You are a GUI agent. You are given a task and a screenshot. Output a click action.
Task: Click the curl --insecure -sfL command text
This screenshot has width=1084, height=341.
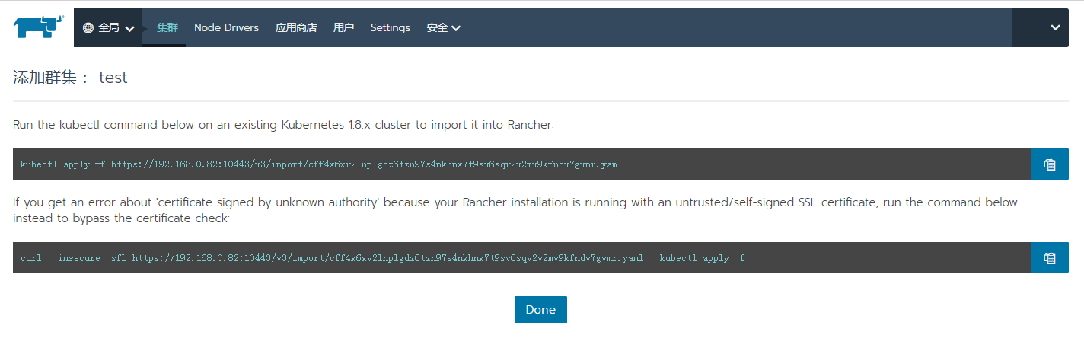pos(388,258)
